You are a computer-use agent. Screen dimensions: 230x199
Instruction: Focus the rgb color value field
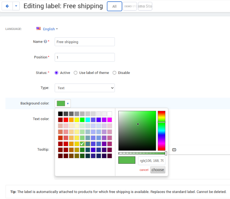pyautogui.click(x=152, y=161)
